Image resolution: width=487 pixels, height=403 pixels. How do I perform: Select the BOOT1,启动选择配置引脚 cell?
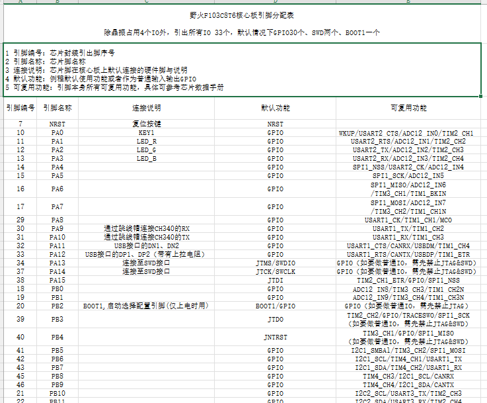[x=146, y=306]
